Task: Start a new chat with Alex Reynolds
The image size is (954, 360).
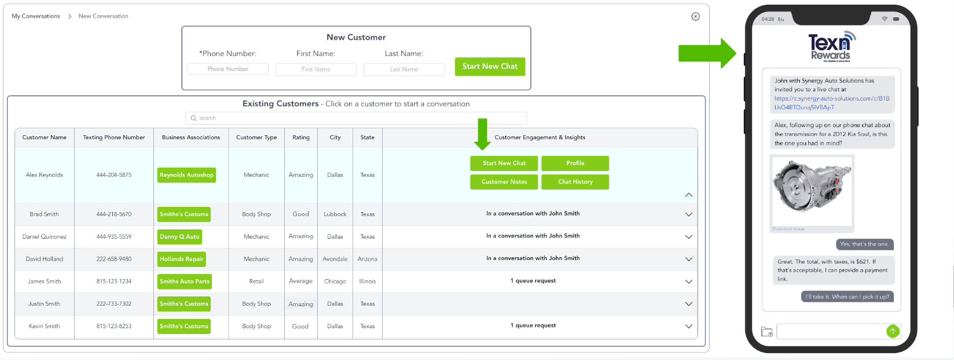Action: (504, 163)
